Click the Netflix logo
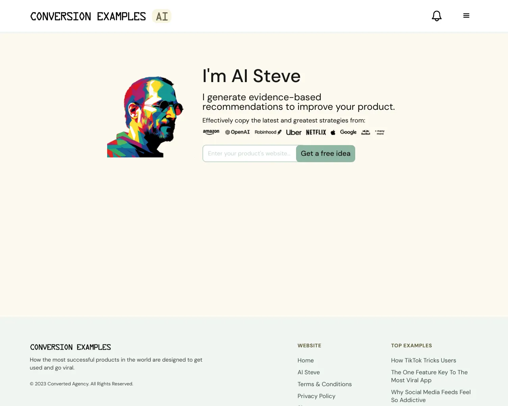Viewport: 508px width, 406px height. pyautogui.click(x=316, y=132)
